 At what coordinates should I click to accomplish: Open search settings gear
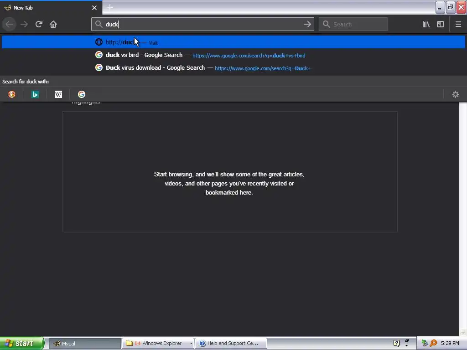[456, 94]
